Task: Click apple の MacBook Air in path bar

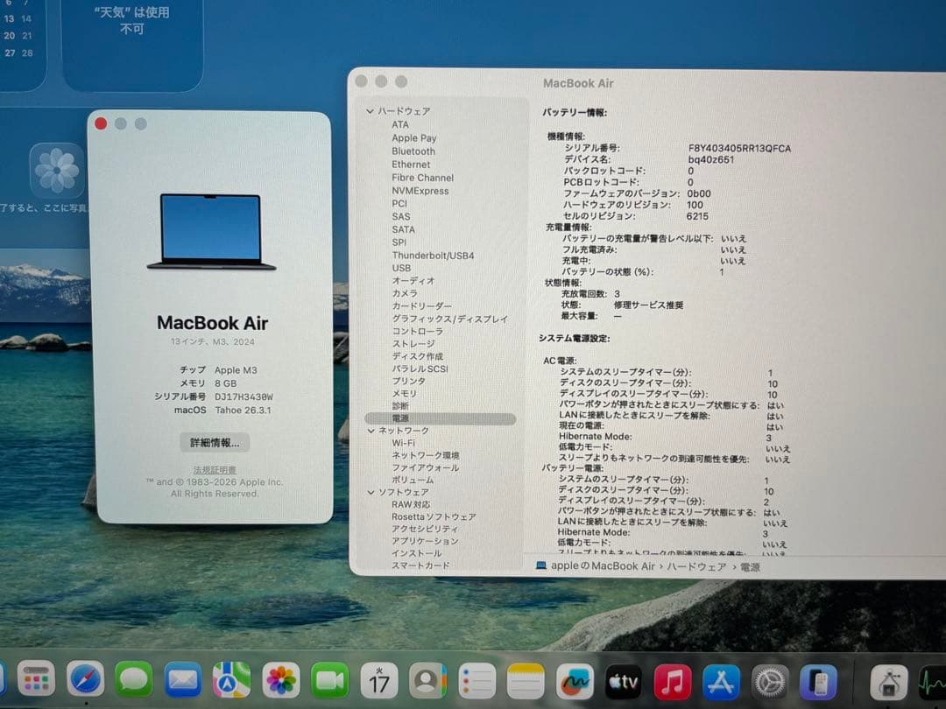Action: pos(603,566)
